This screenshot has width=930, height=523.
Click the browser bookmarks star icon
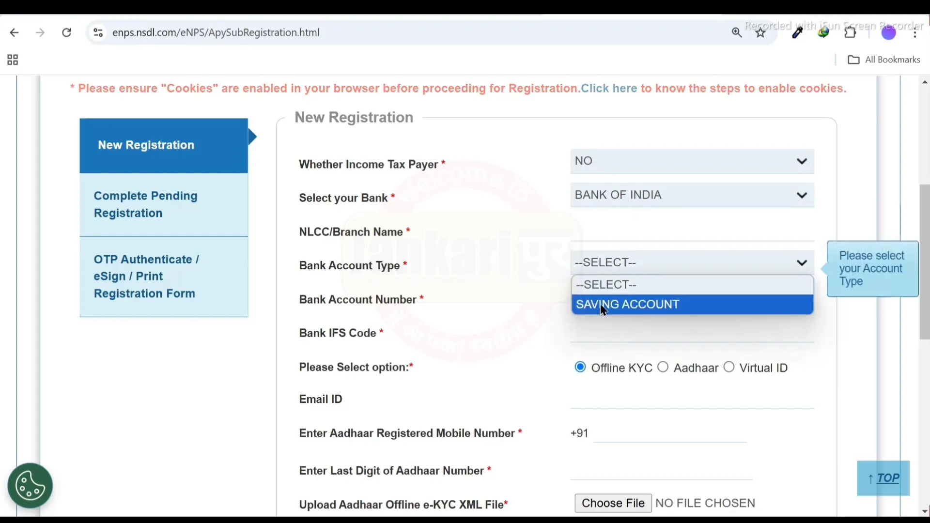coord(760,32)
